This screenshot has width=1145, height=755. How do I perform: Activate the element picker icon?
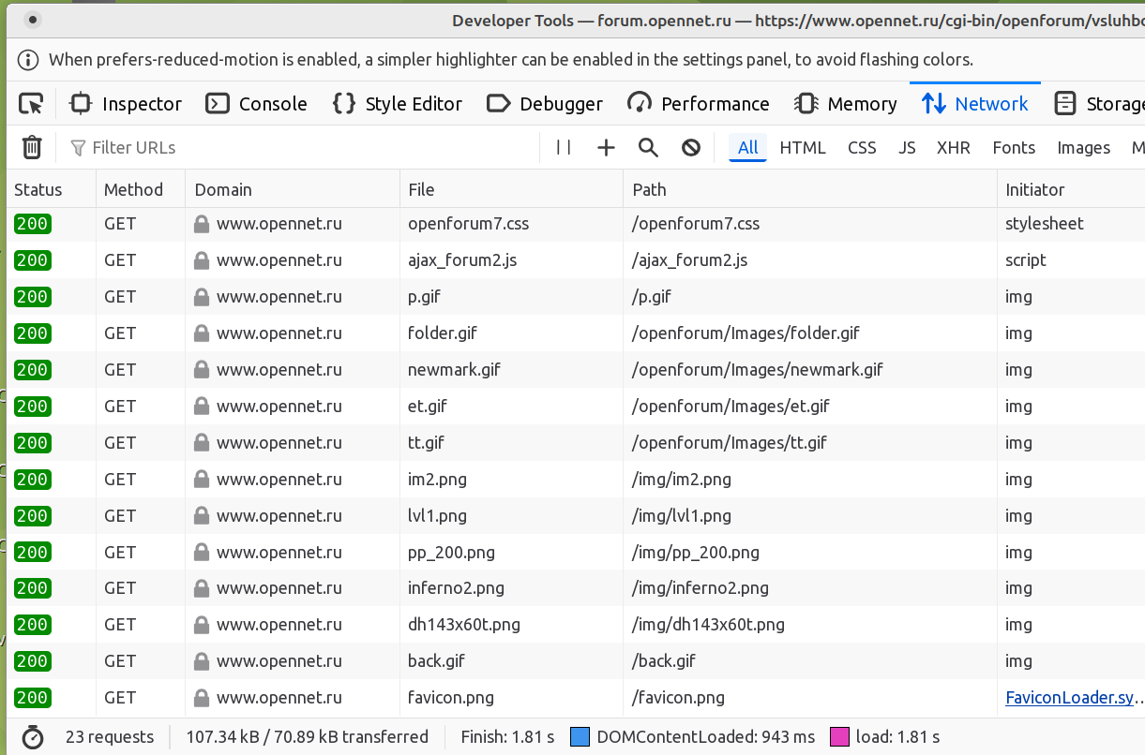click(31, 104)
